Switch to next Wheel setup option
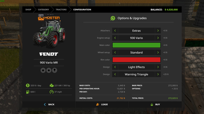The image size is (204, 114). point(158,52)
